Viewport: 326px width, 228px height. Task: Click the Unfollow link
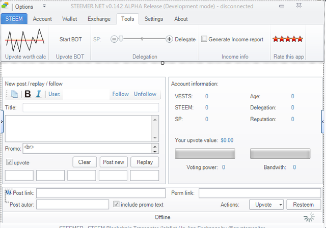145,94
